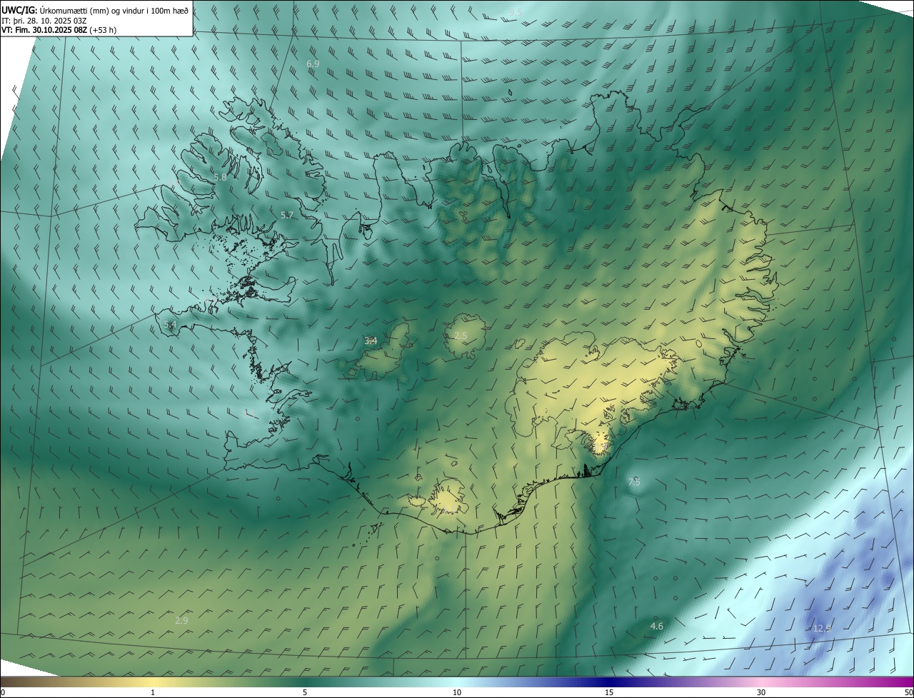Select the 6.9 value label
The width and height of the screenshot is (914, 698).
pyautogui.click(x=313, y=64)
